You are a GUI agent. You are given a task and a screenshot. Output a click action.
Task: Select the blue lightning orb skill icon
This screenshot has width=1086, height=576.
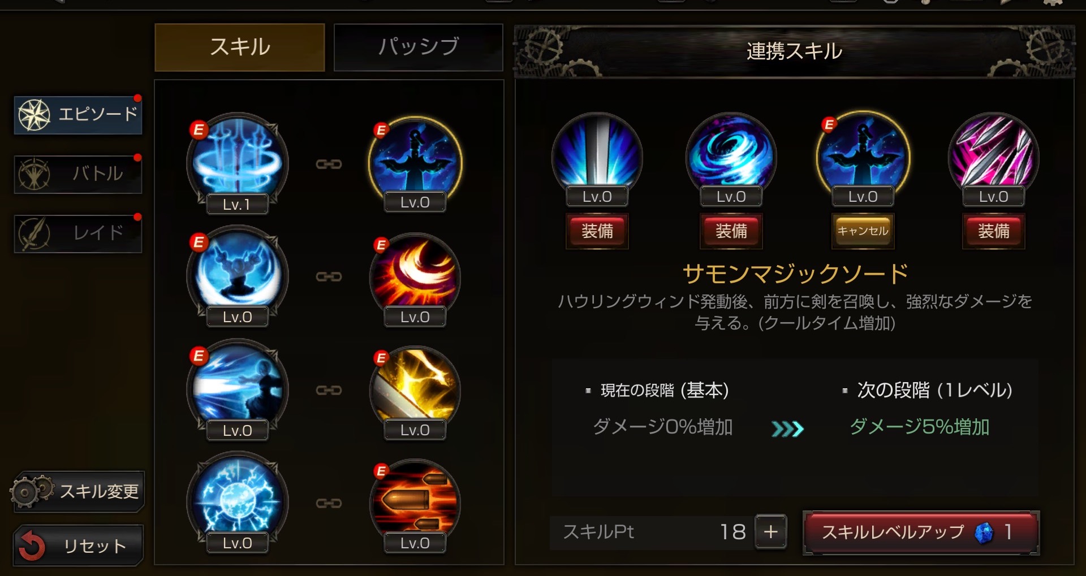coord(238,501)
